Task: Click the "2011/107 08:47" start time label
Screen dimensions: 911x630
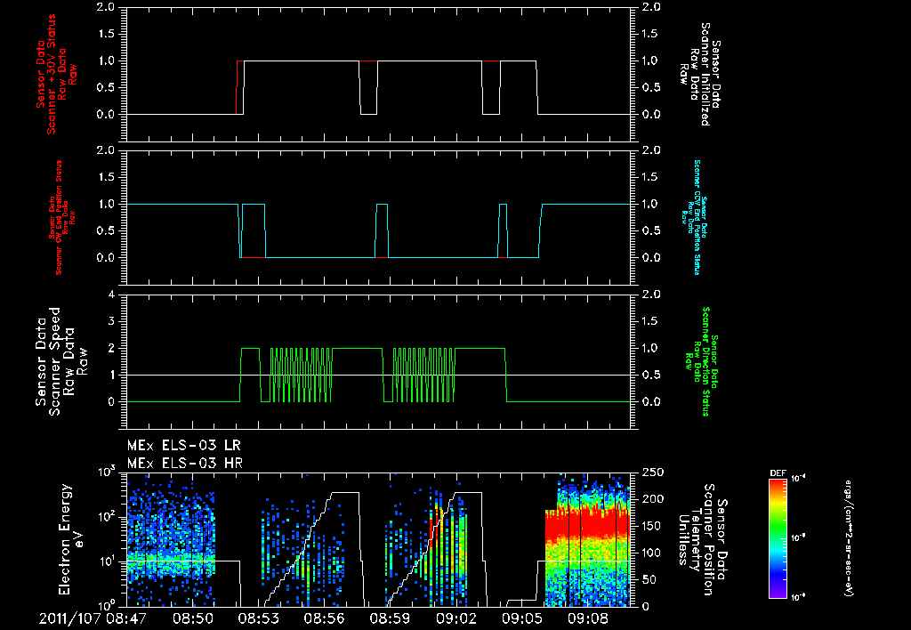Action: (x=93, y=618)
